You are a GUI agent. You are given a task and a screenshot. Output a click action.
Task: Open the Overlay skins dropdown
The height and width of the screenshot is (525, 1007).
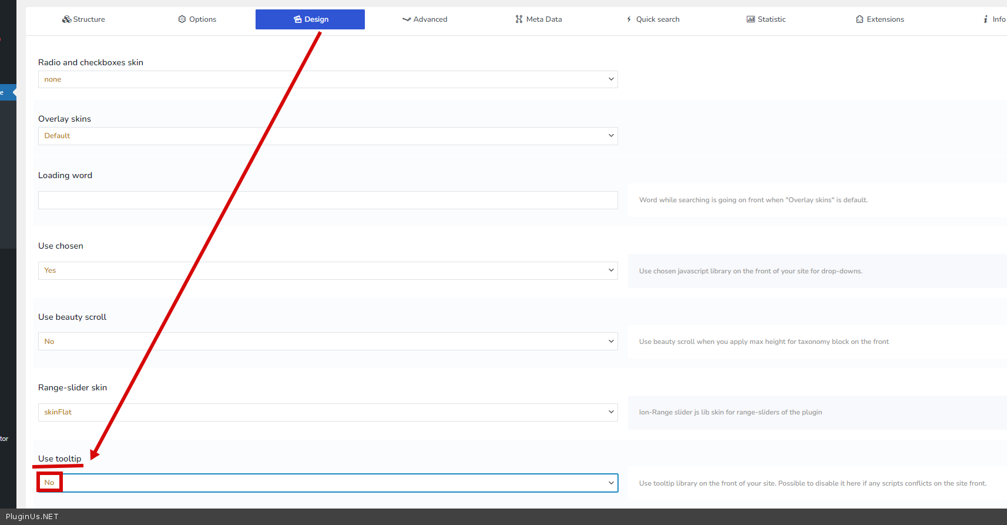click(327, 136)
